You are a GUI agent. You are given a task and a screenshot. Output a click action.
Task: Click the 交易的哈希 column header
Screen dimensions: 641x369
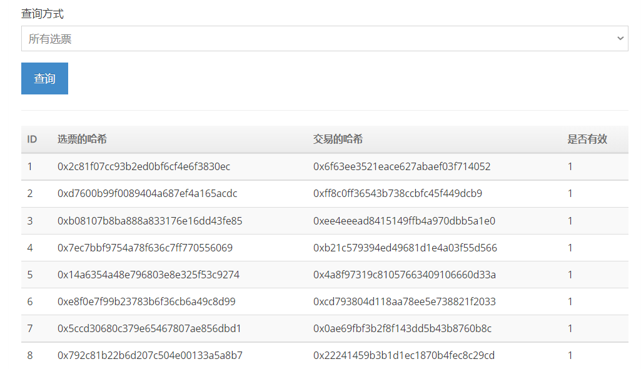(x=338, y=139)
